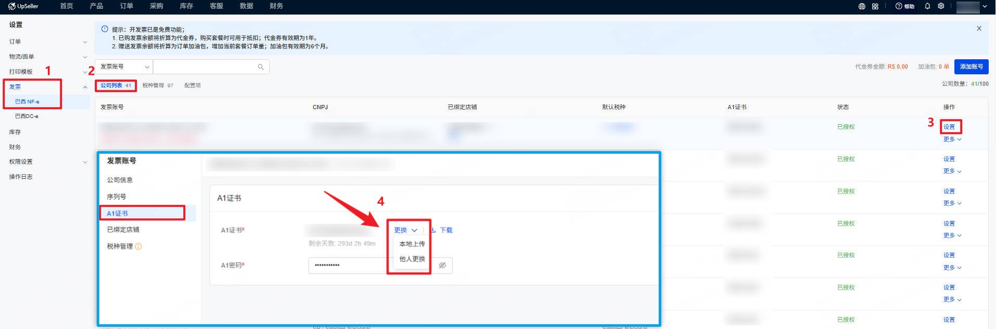
Task: Open the settings gear icon in top bar
Action: coord(941,6)
